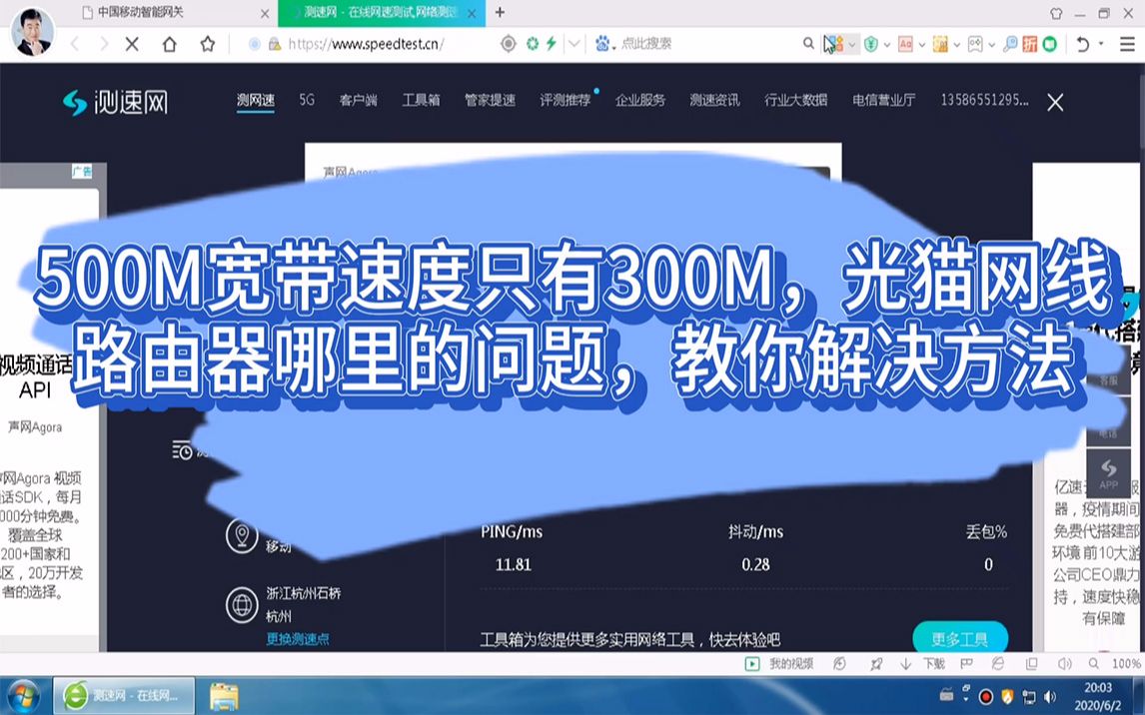The height and width of the screenshot is (715, 1145).
Task: Stop page loading with X button
Action: point(133,44)
